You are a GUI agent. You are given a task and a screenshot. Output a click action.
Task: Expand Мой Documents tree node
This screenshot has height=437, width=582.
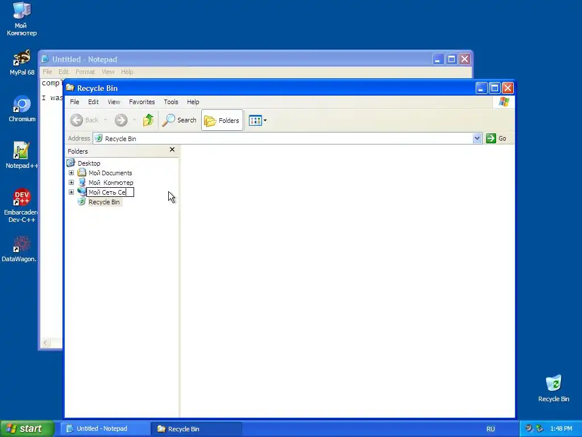point(71,173)
